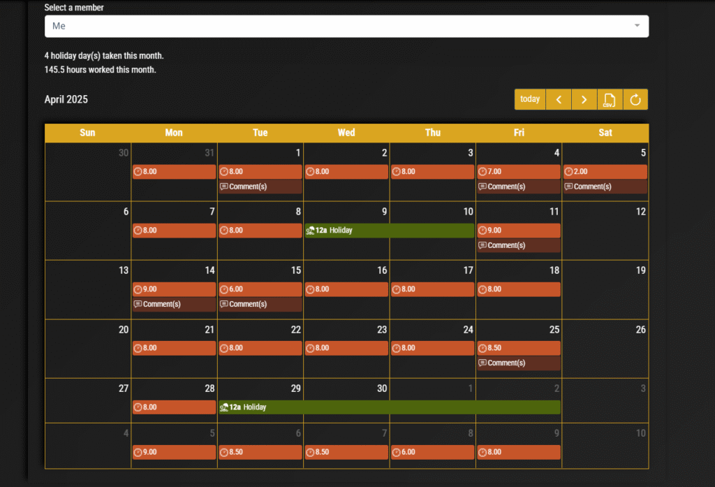The height and width of the screenshot is (487, 715).
Task: Click the clock icon on April 1's entry
Action: tap(224, 171)
